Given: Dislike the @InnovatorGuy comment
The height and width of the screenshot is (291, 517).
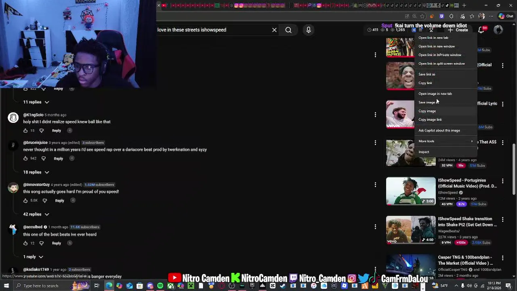Looking at the screenshot, I should point(45,200).
